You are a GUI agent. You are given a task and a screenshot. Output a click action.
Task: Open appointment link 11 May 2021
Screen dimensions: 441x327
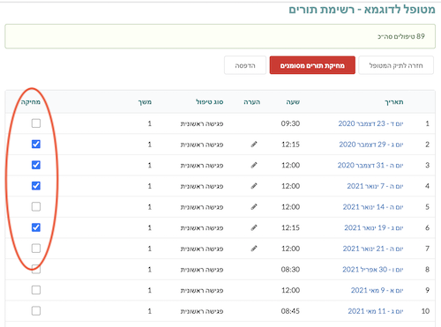tap(376, 311)
